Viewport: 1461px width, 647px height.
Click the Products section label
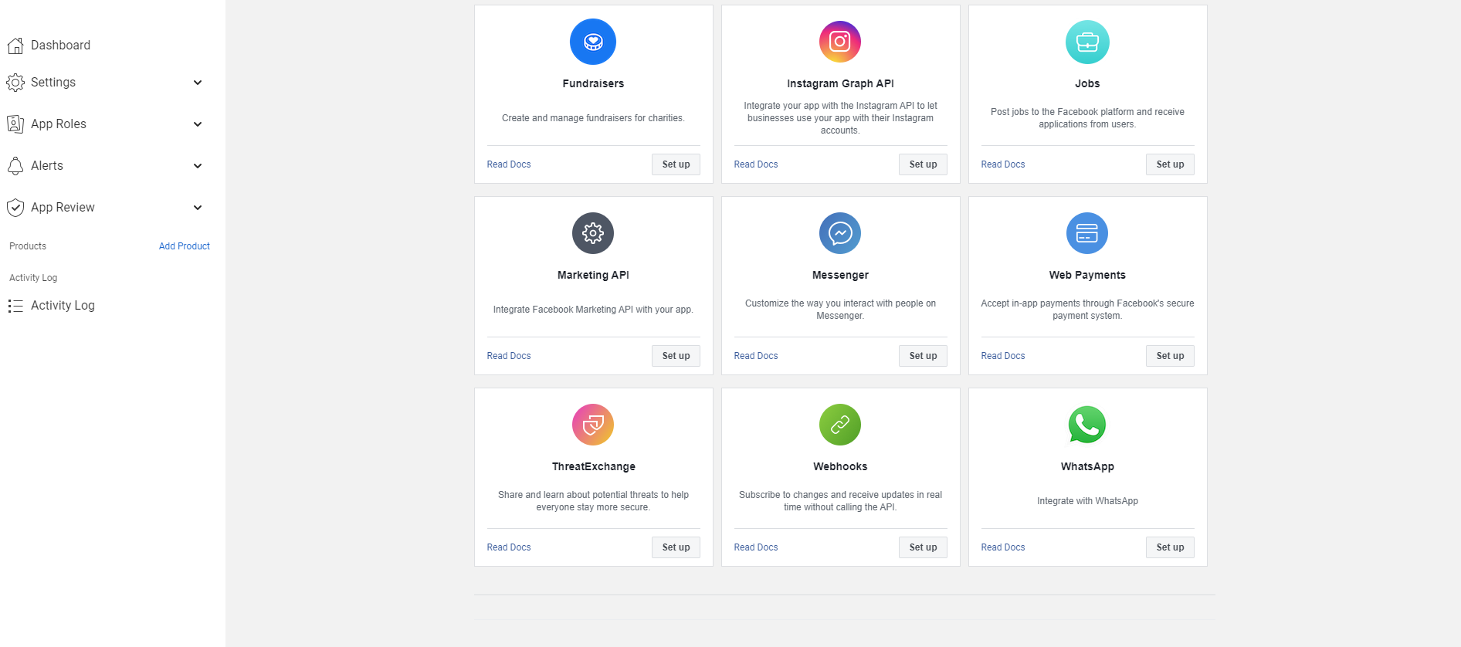28,246
